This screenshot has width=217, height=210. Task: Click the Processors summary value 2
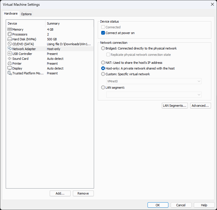point(48,34)
